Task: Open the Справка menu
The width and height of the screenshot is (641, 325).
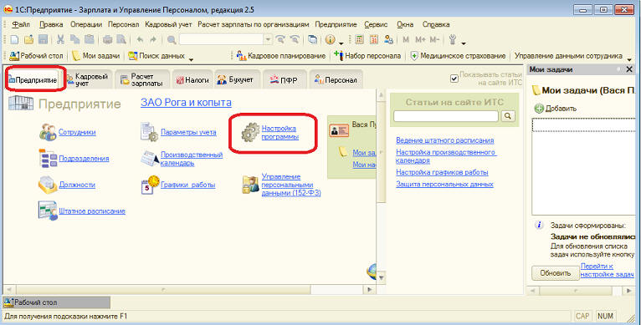Action: (436, 24)
